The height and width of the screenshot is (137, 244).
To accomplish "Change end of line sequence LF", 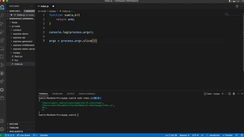I will pyautogui.click(x=202, y=135).
